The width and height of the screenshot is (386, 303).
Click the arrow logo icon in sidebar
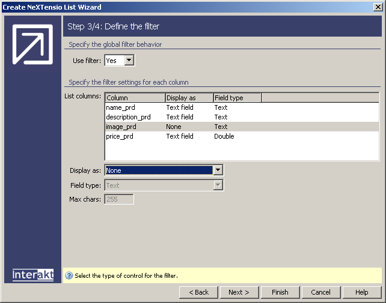33,44
